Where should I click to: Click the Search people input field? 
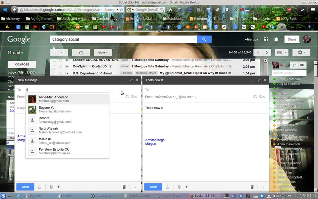click(x=289, y=73)
